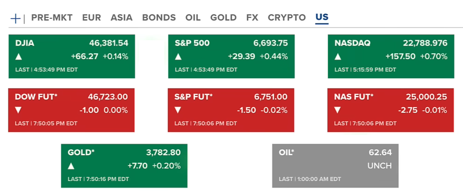Open the EUR markets tab

click(x=92, y=18)
